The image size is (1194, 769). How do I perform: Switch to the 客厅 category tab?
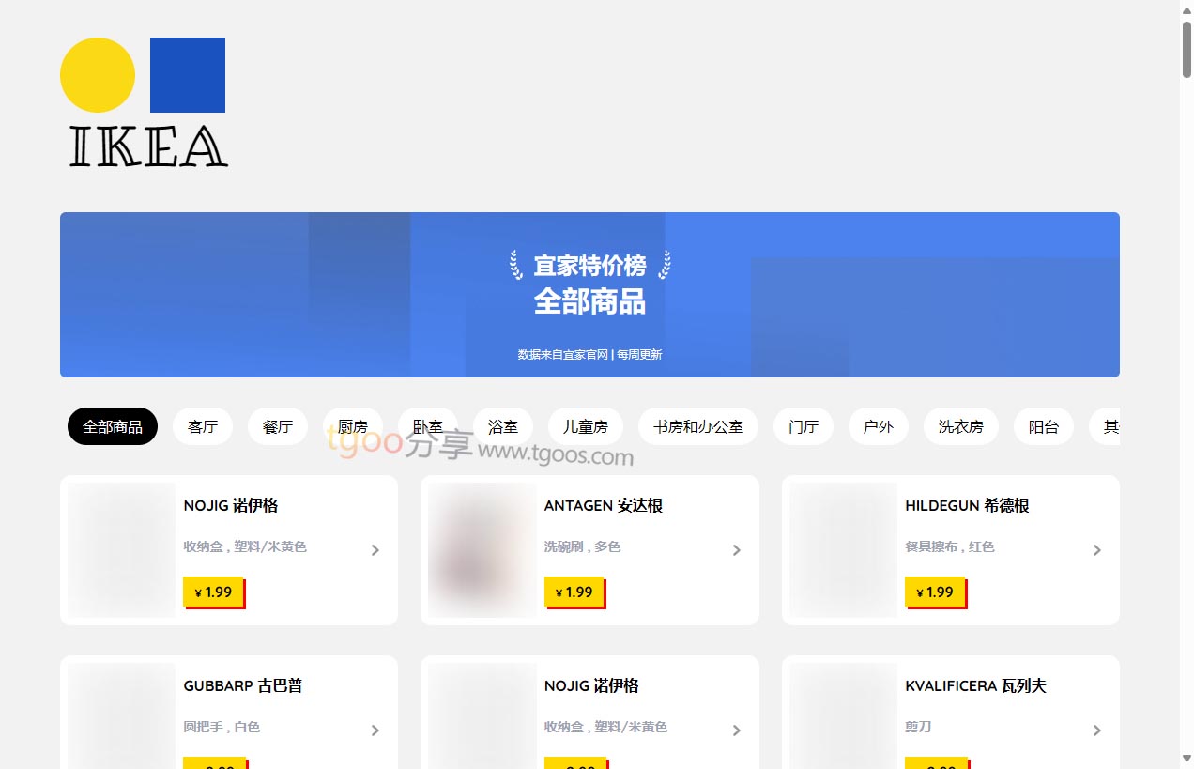click(x=203, y=426)
